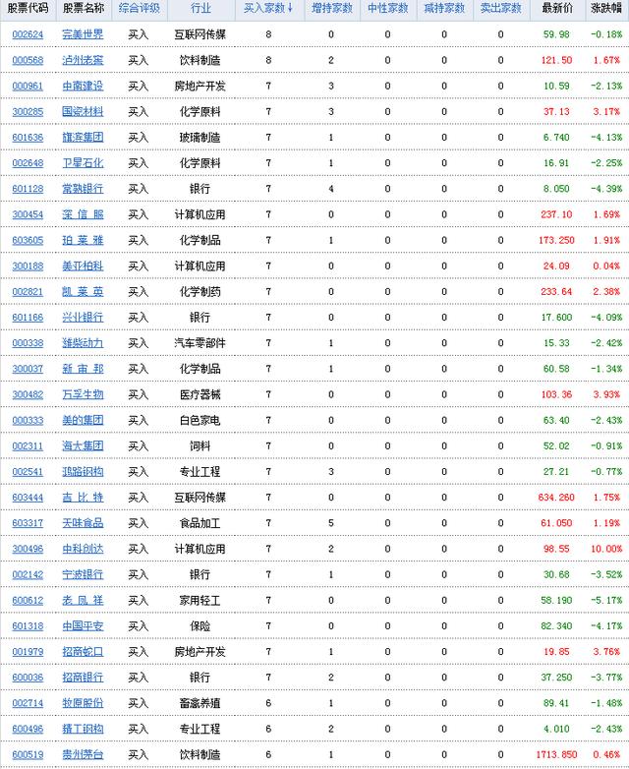629x769 pixels.
Task: Select 汽车零部件 industry cell
Action: [x=200, y=343]
